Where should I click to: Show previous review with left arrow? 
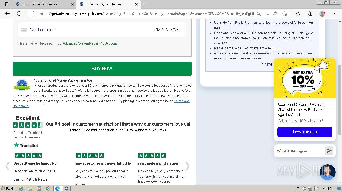click(x=7, y=166)
